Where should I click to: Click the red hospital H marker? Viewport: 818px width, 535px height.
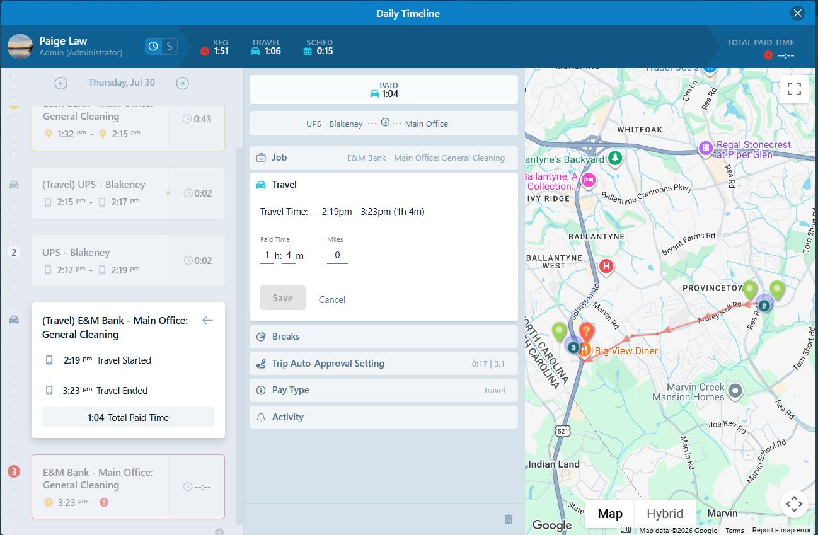(x=606, y=266)
